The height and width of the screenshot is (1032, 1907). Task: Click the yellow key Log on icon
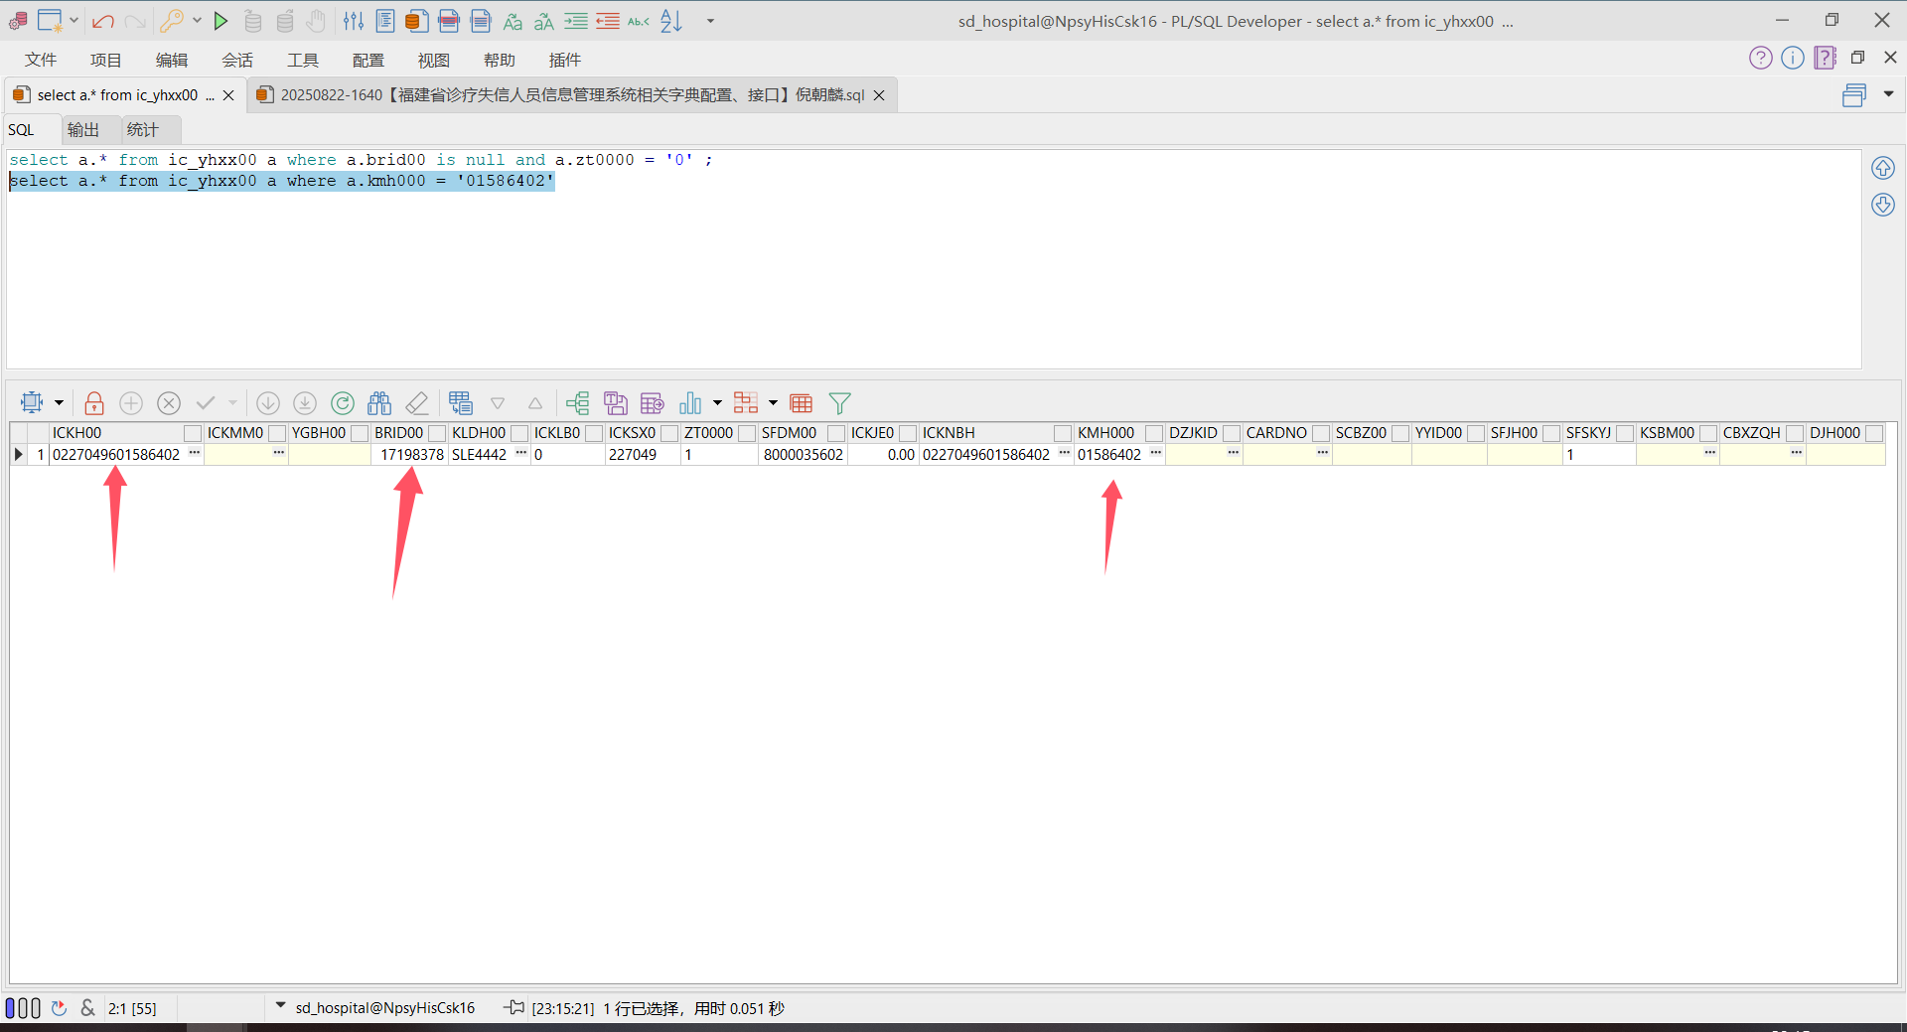point(172,21)
